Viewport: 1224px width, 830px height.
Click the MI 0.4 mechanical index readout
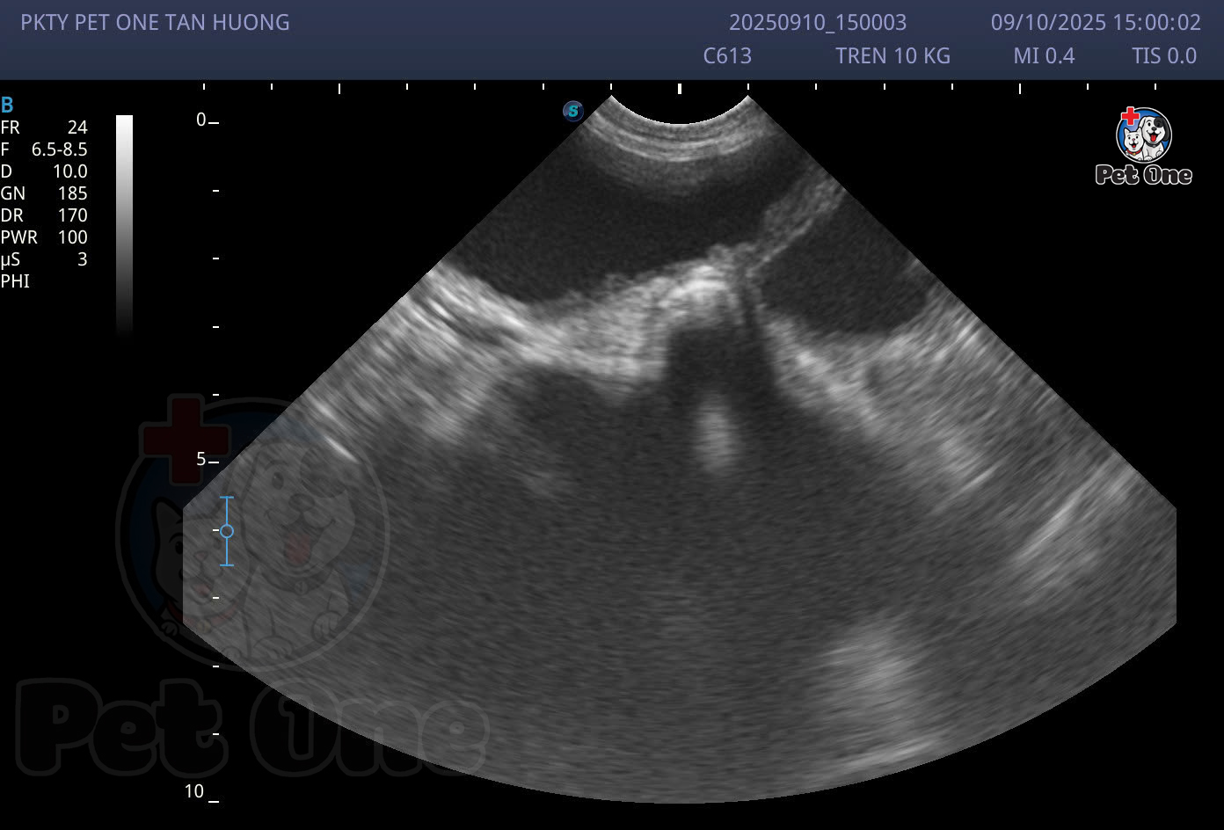point(1044,56)
